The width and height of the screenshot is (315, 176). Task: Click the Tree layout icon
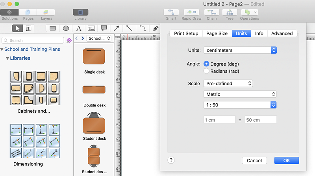(230, 12)
